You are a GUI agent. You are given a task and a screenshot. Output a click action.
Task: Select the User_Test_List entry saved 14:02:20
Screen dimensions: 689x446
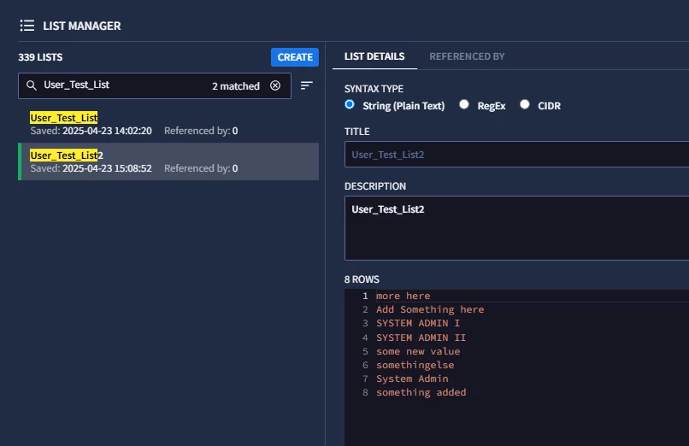pos(168,124)
